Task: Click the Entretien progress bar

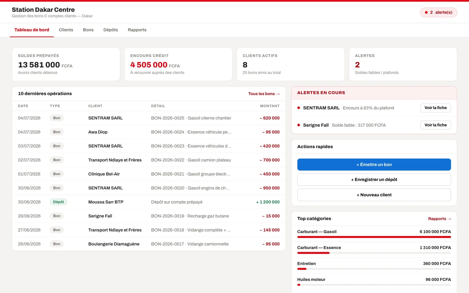Action: [x=374, y=269]
